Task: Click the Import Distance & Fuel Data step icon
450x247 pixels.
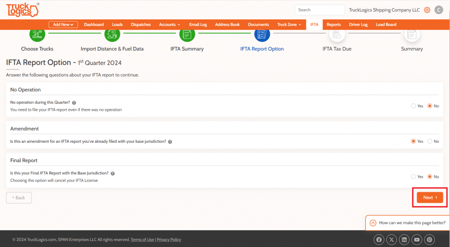Action: (x=112, y=35)
